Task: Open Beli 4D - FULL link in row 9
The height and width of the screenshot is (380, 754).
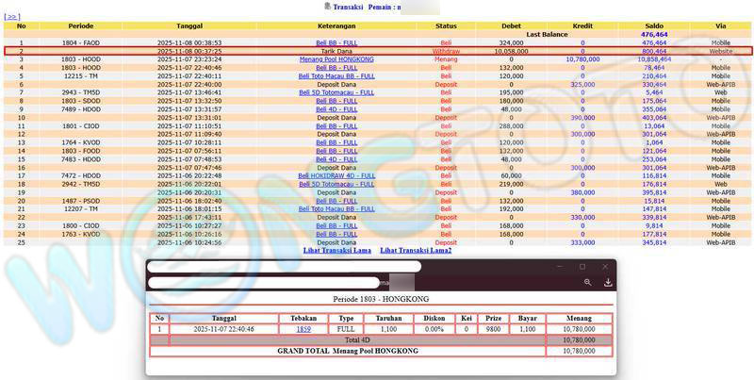Action: point(336,109)
